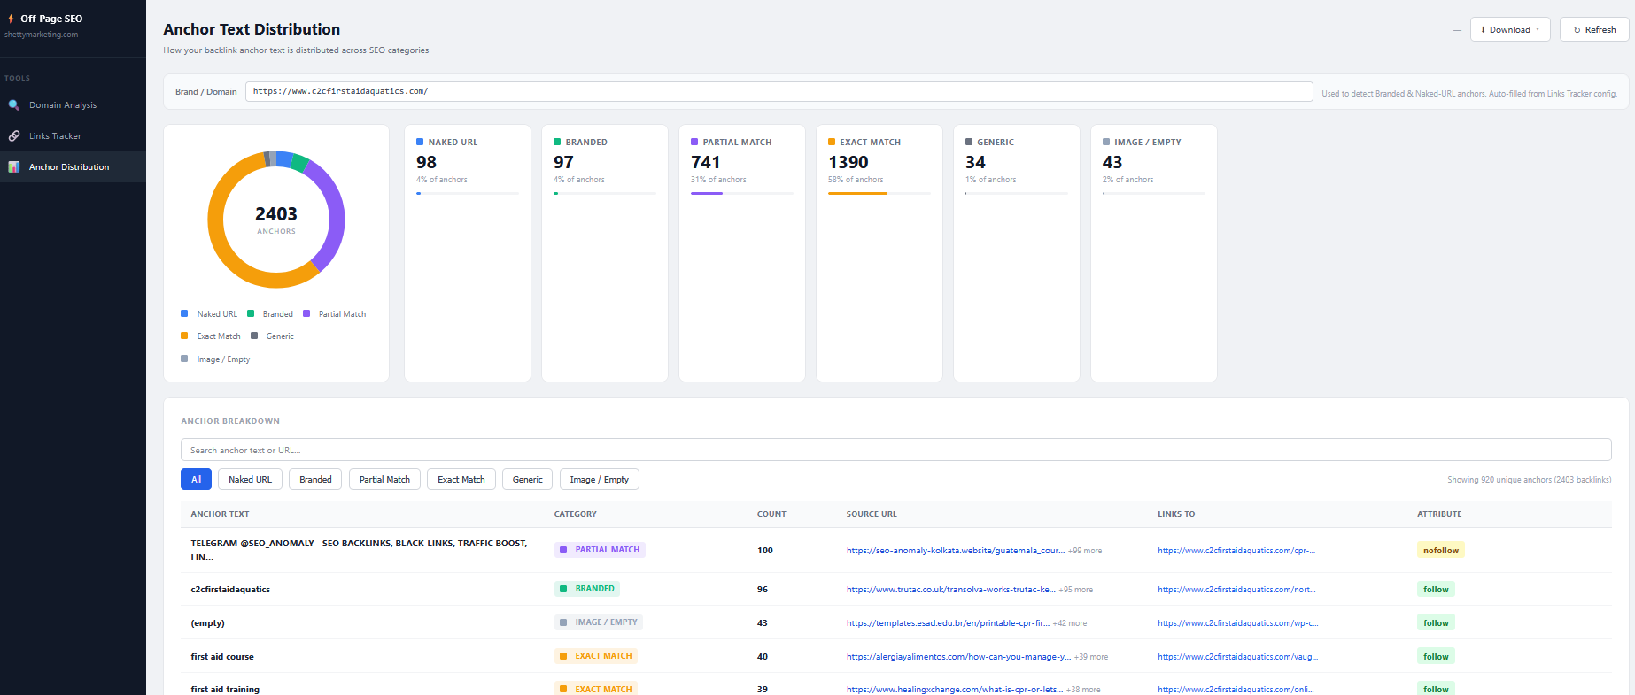This screenshot has height=695, width=1635.
Task: Expand the Download dropdown caret
Action: click(x=1538, y=30)
